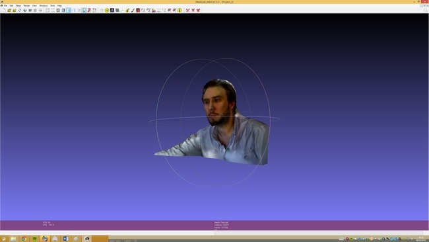Click the paintbrush tool icon
429x242 pixels.
133,10
